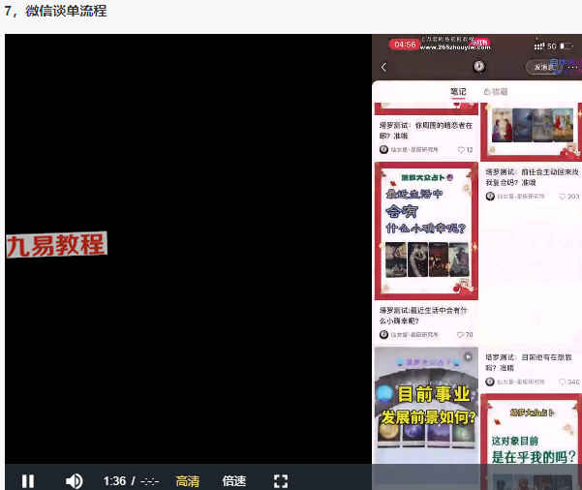Open the 这对象目前是在乎我的吗 post thumbnail
Image resolution: width=582 pixels, height=490 pixels.
[531, 442]
